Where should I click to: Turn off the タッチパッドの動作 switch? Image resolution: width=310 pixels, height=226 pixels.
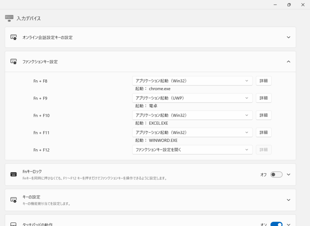coord(276,224)
